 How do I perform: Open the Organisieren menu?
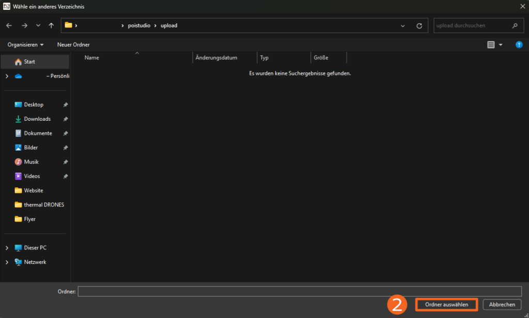25,45
